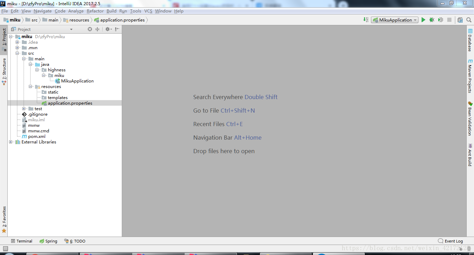Click Scroll from Source target icon

pos(90,29)
